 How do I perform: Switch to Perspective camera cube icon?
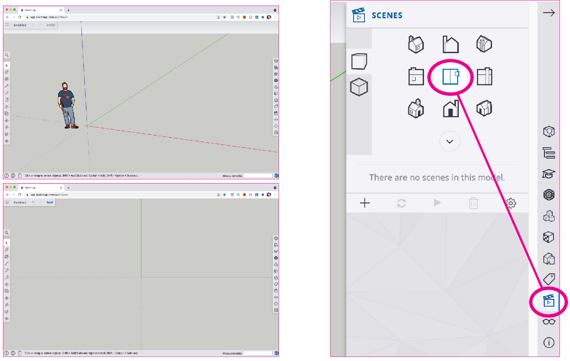click(x=359, y=62)
